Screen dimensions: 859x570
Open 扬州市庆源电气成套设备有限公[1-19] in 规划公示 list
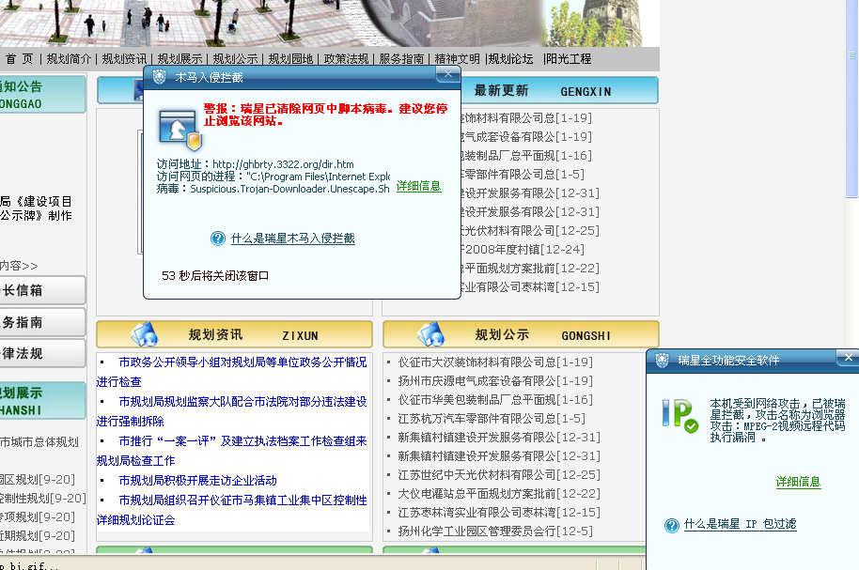coord(495,380)
